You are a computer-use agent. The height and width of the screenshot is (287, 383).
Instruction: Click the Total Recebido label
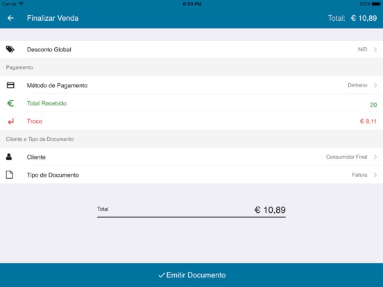[46, 103]
